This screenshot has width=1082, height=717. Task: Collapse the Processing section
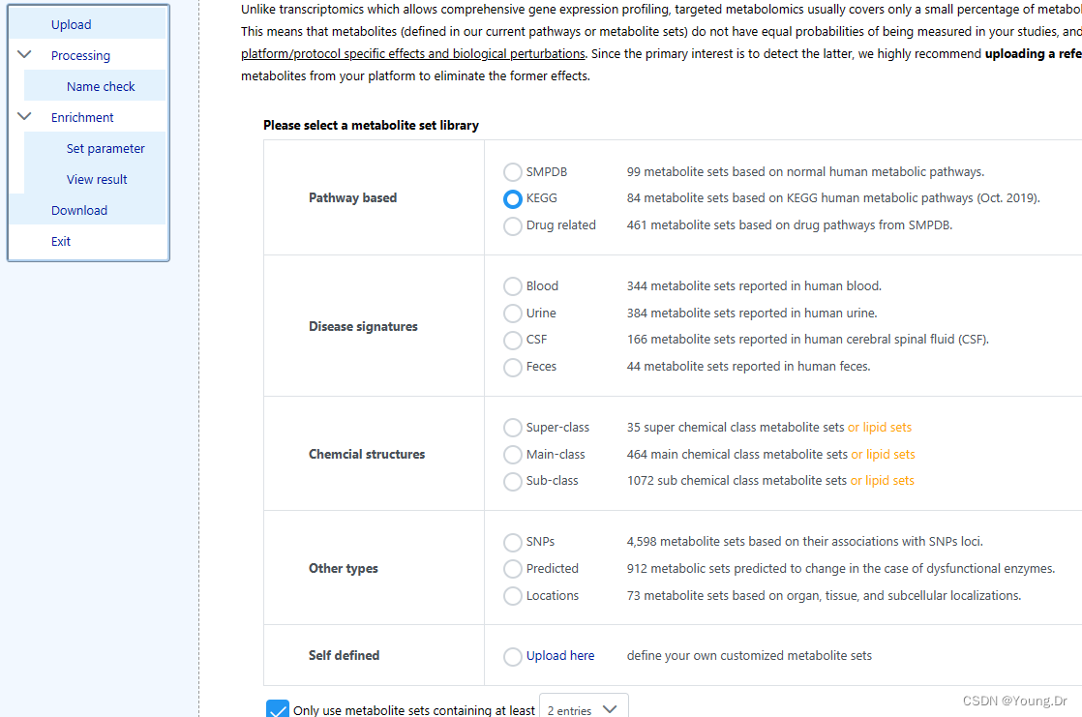point(23,55)
